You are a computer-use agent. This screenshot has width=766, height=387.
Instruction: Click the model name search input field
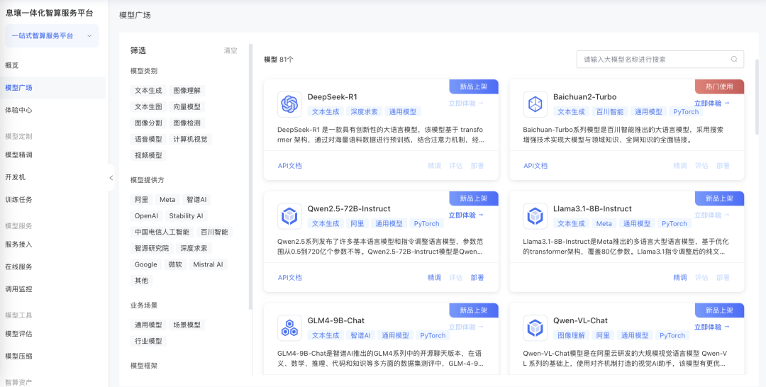pos(653,60)
